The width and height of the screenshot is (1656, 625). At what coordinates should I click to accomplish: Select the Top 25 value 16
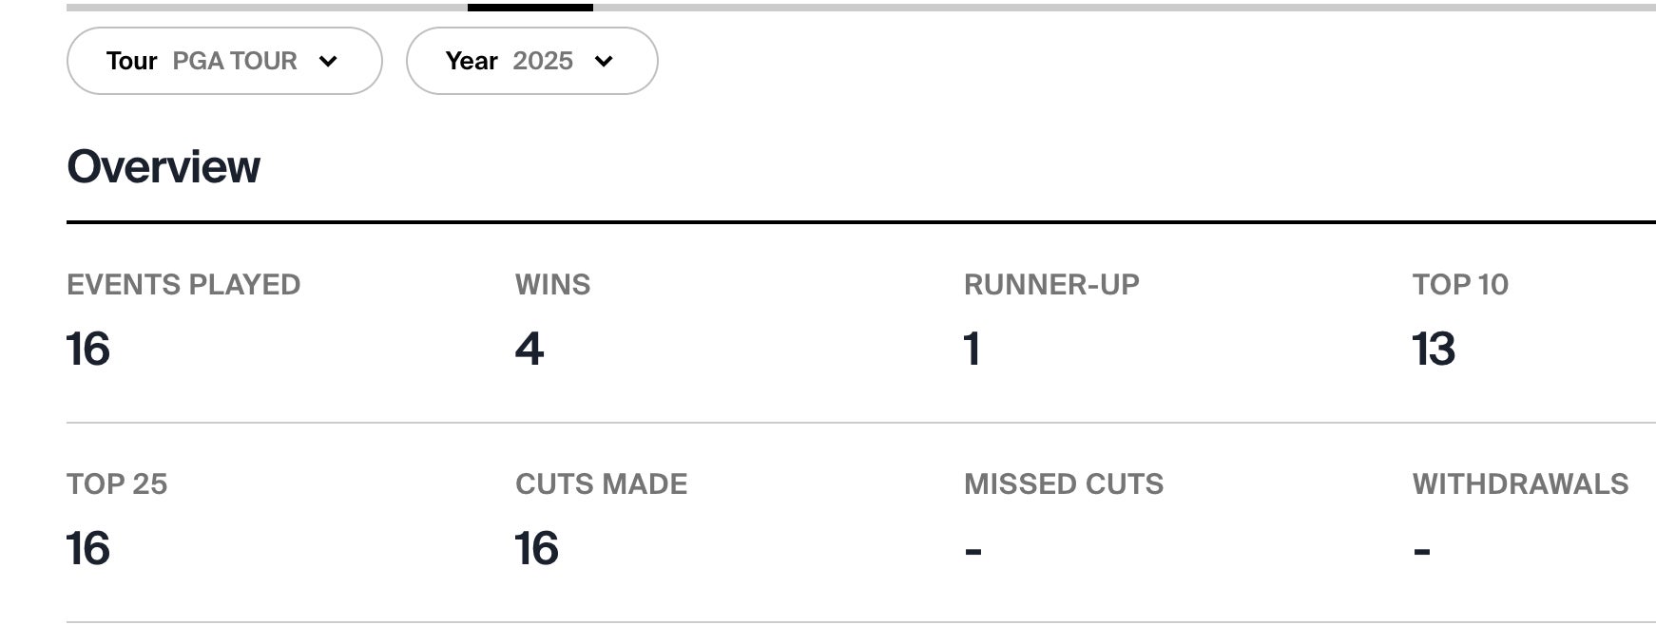88,548
